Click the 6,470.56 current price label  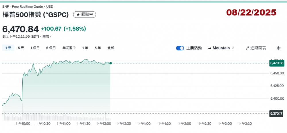click(277, 63)
